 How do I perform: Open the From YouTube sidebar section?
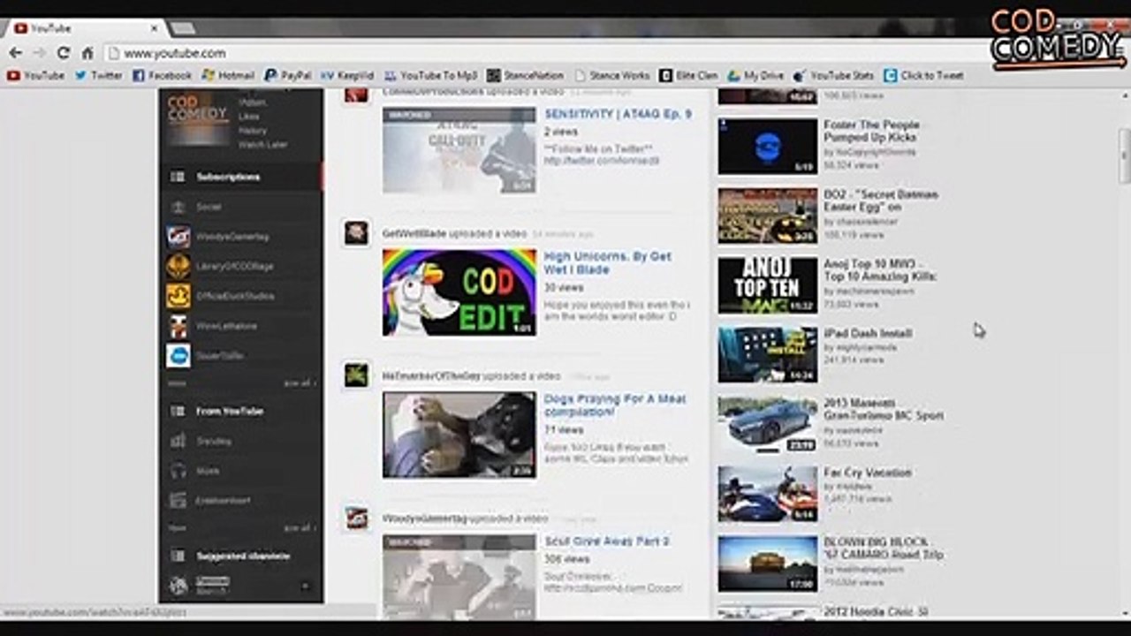[x=229, y=411]
